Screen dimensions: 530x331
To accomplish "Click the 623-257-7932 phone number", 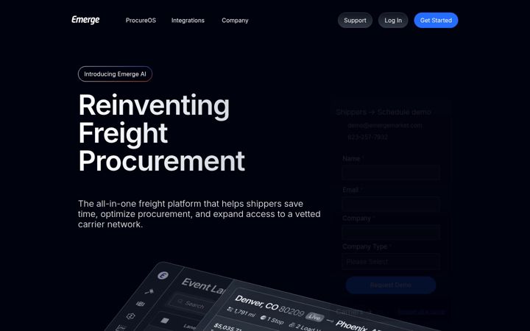I will click(x=367, y=137).
